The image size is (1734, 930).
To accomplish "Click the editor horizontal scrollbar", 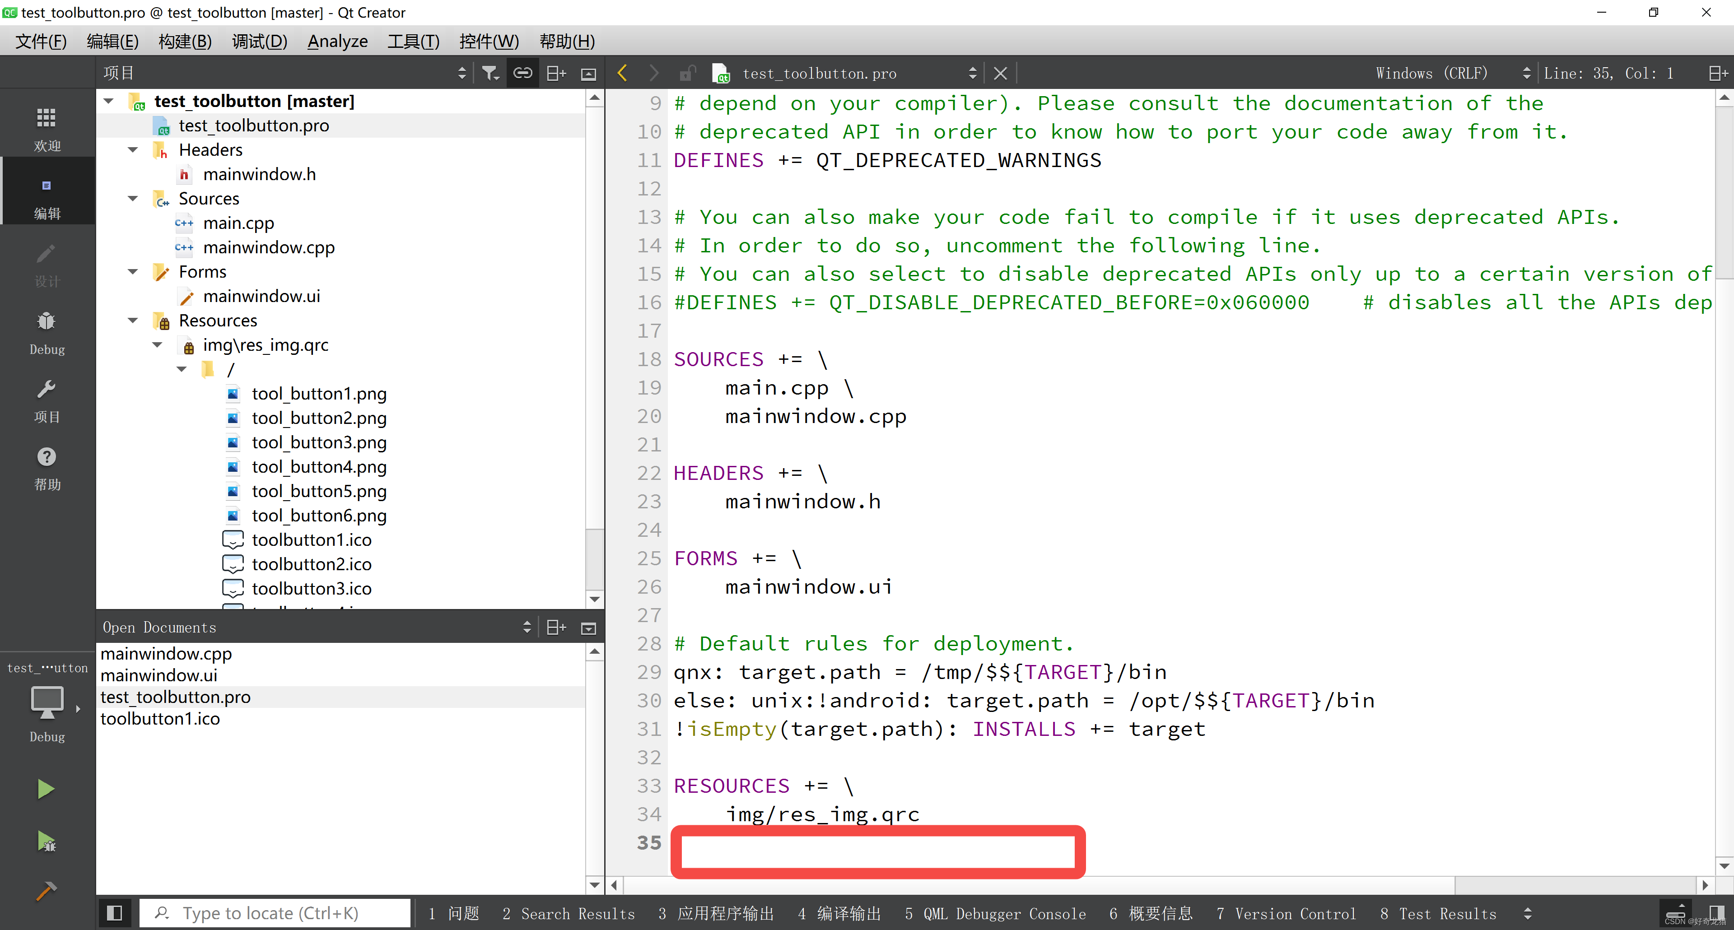I will [1037, 885].
